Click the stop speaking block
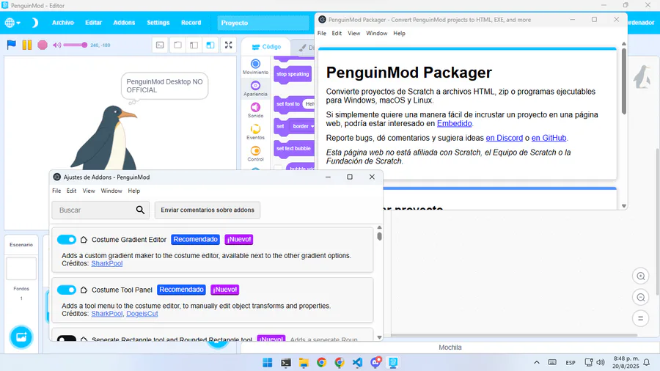This screenshot has width=660, height=371. tap(293, 74)
